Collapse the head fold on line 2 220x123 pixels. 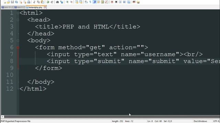[18, 20]
